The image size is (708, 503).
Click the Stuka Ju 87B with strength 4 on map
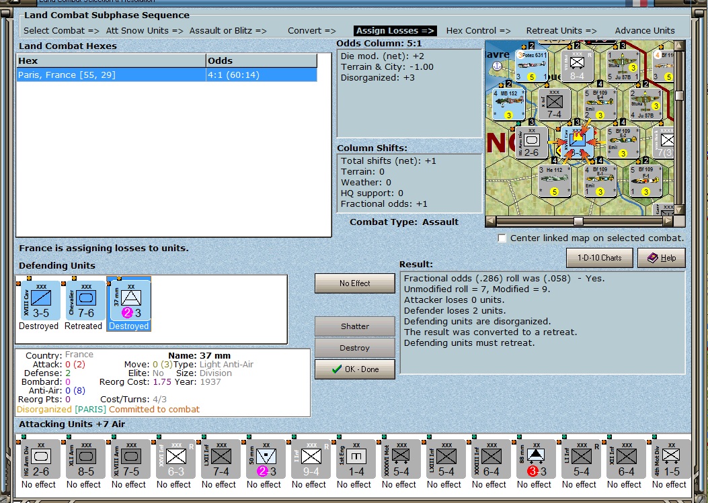[645, 104]
